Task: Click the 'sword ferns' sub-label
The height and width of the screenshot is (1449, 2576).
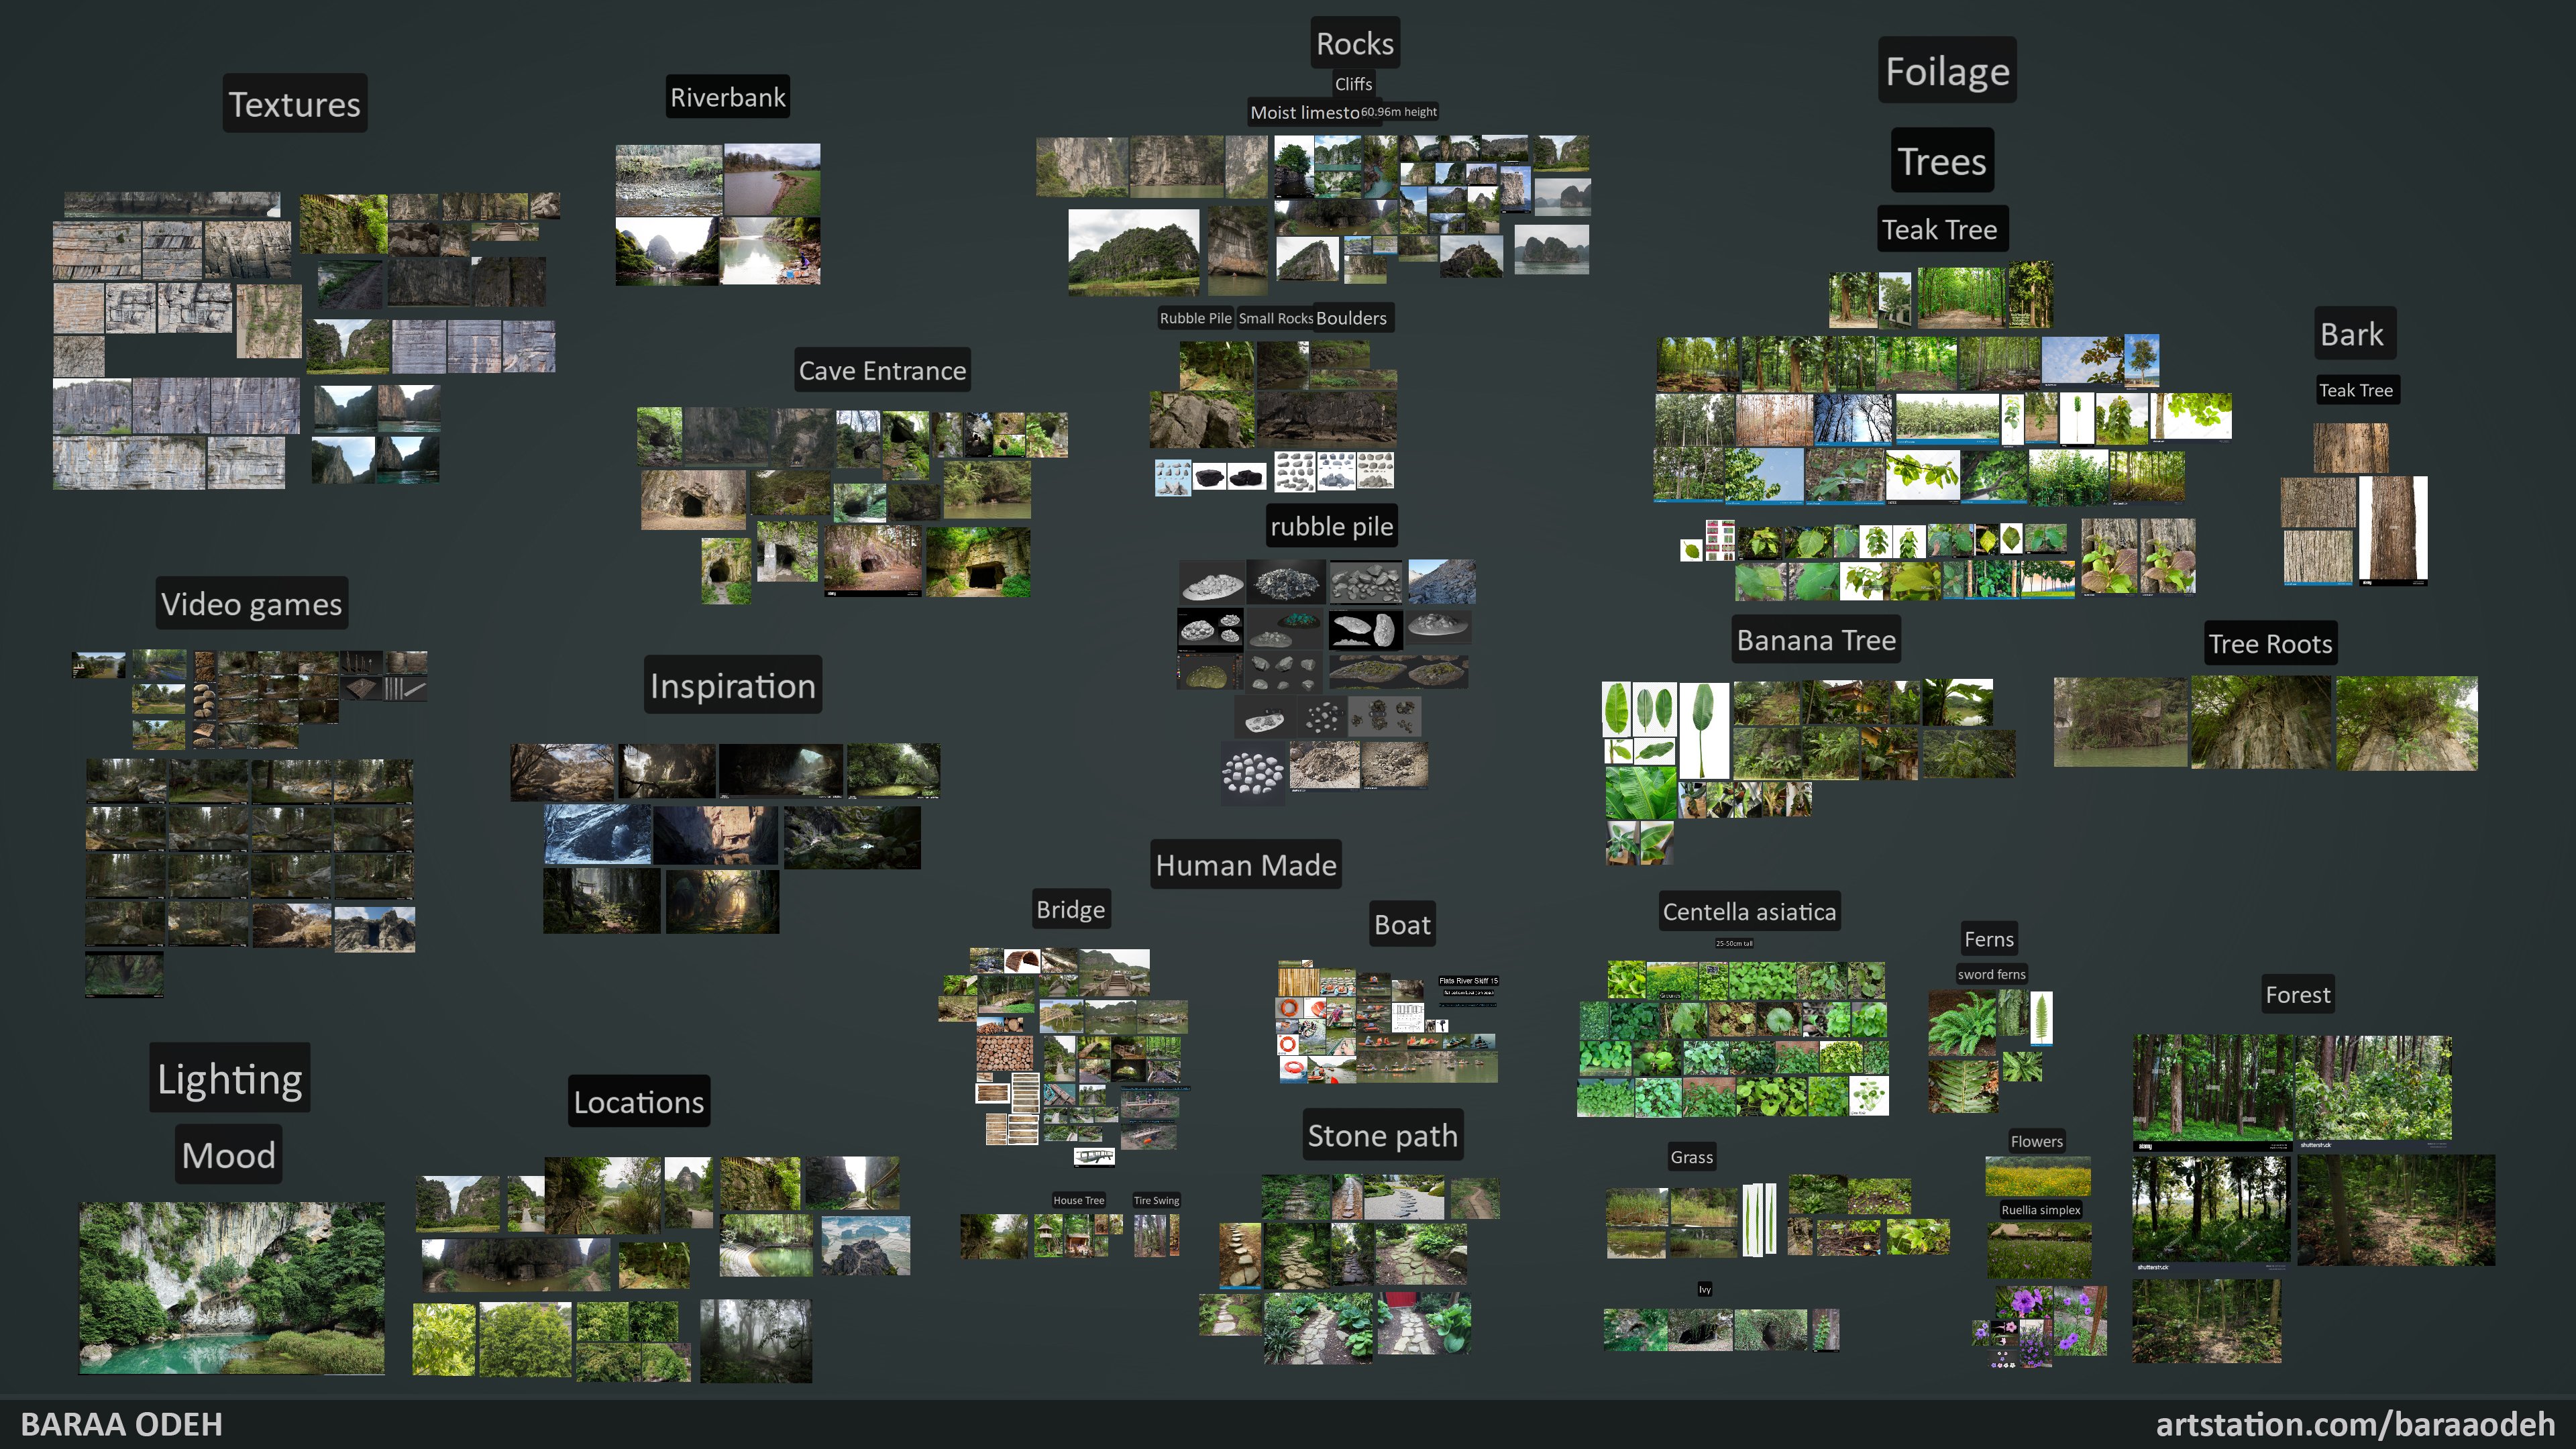Action: pyautogui.click(x=1992, y=974)
